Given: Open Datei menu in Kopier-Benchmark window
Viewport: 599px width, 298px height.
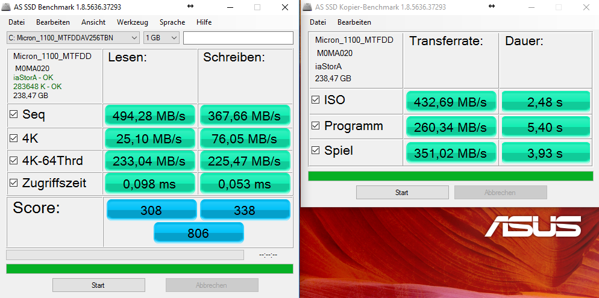Looking at the screenshot, I should point(318,22).
